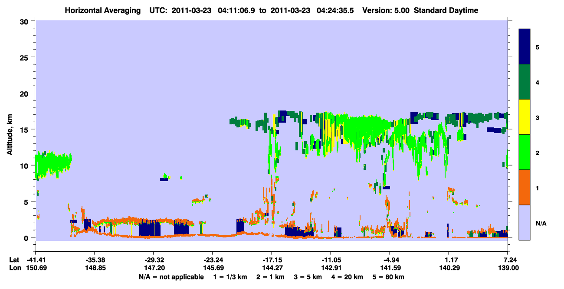Screen dimensions: 564x289
Task: Click the legend text 'N/A = not applicable'
Action: [x=171, y=276]
